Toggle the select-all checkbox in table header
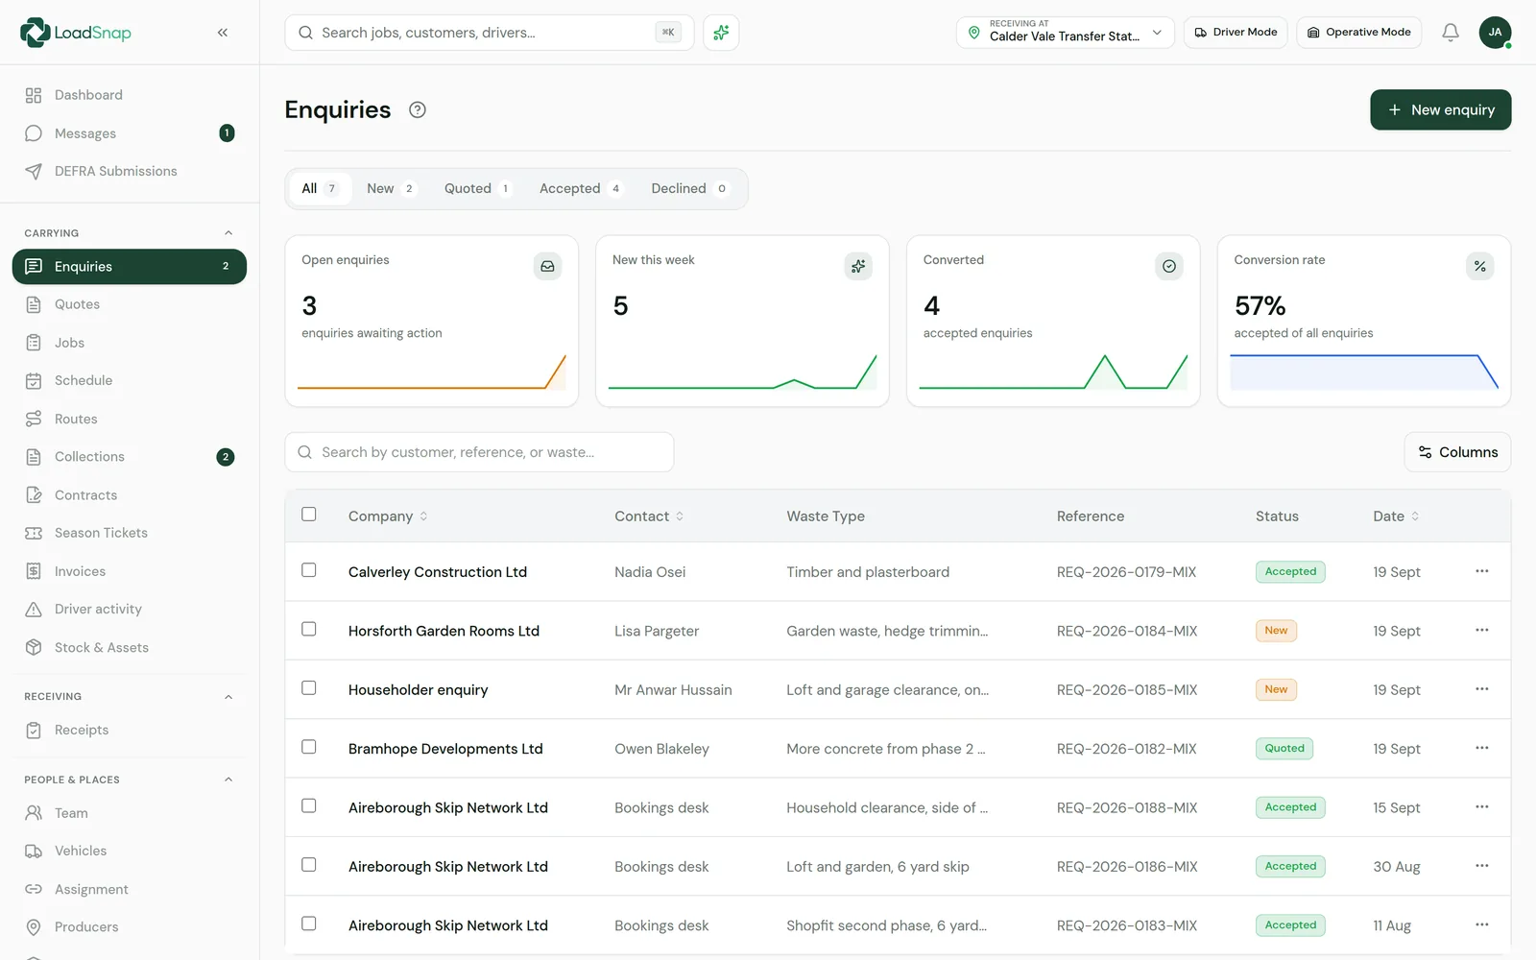 (309, 515)
